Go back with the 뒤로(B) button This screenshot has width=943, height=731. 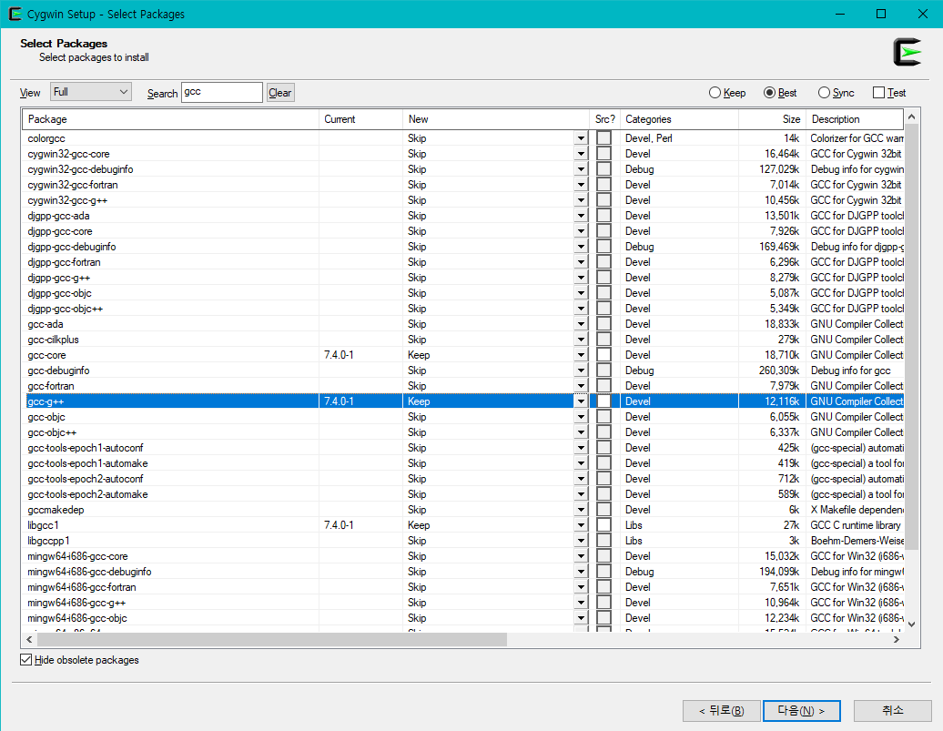[x=721, y=711]
